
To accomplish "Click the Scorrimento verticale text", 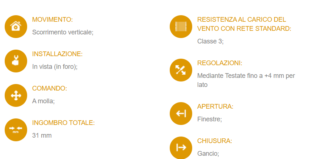I will coord(63,32).
